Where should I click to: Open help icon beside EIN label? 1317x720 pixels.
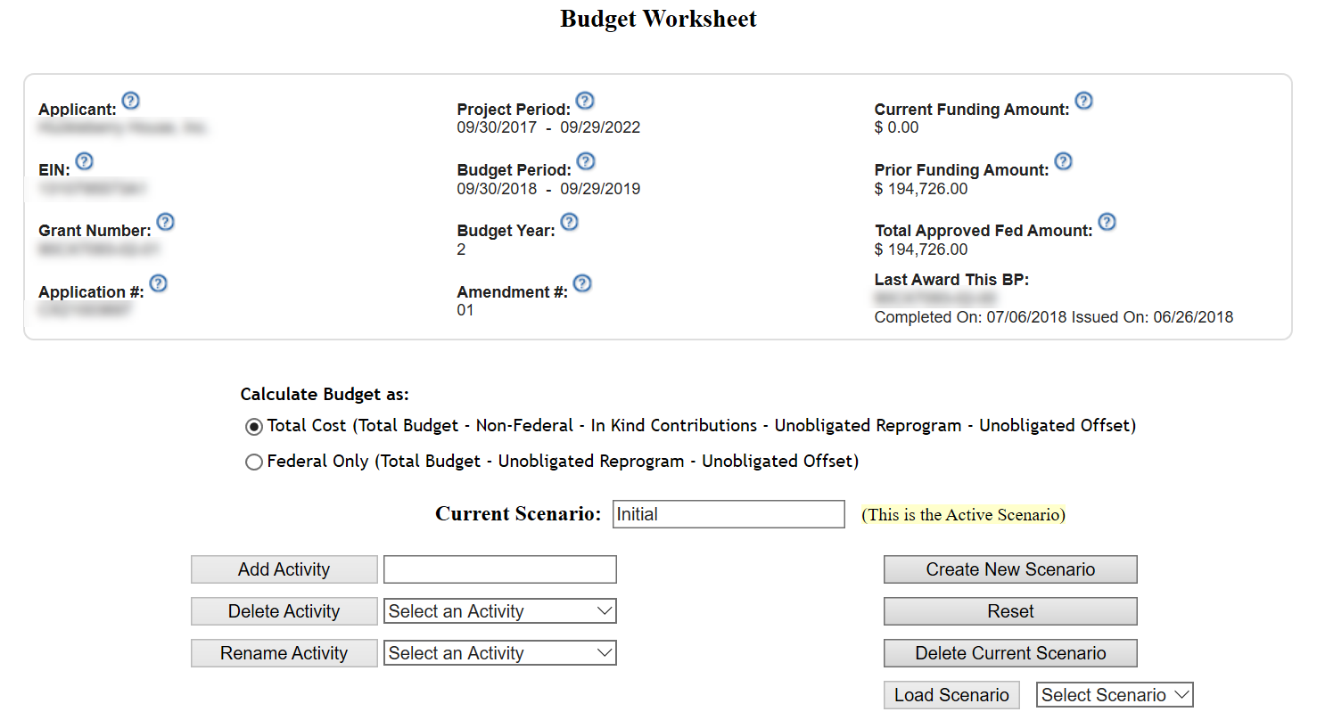pyautogui.click(x=84, y=161)
